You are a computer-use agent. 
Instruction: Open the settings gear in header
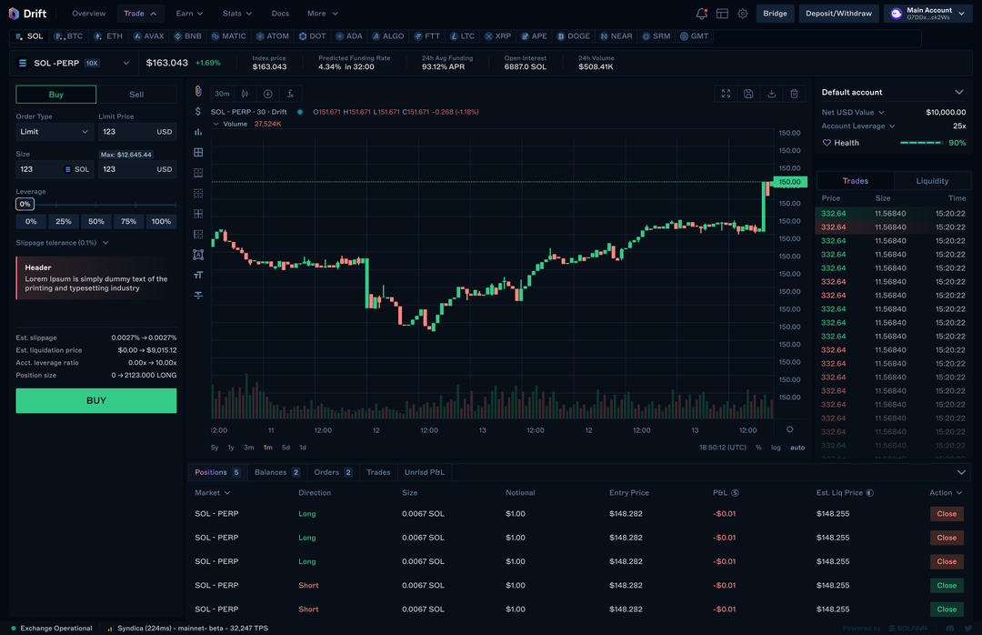point(743,13)
